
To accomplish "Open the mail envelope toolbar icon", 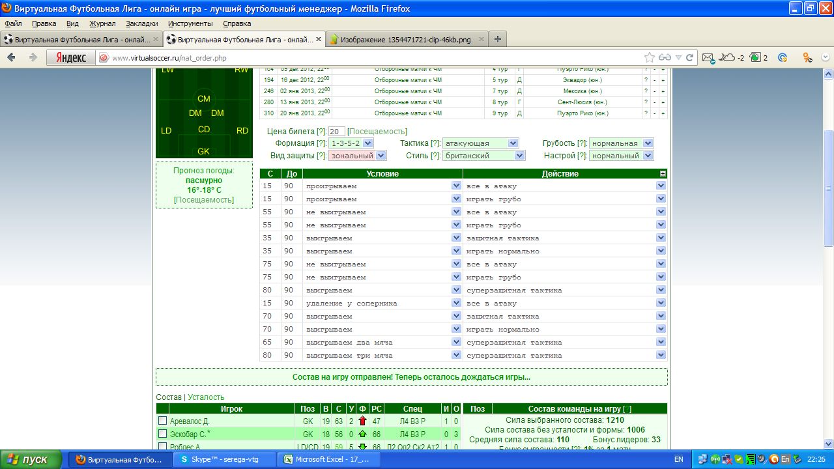I will (x=708, y=57).
